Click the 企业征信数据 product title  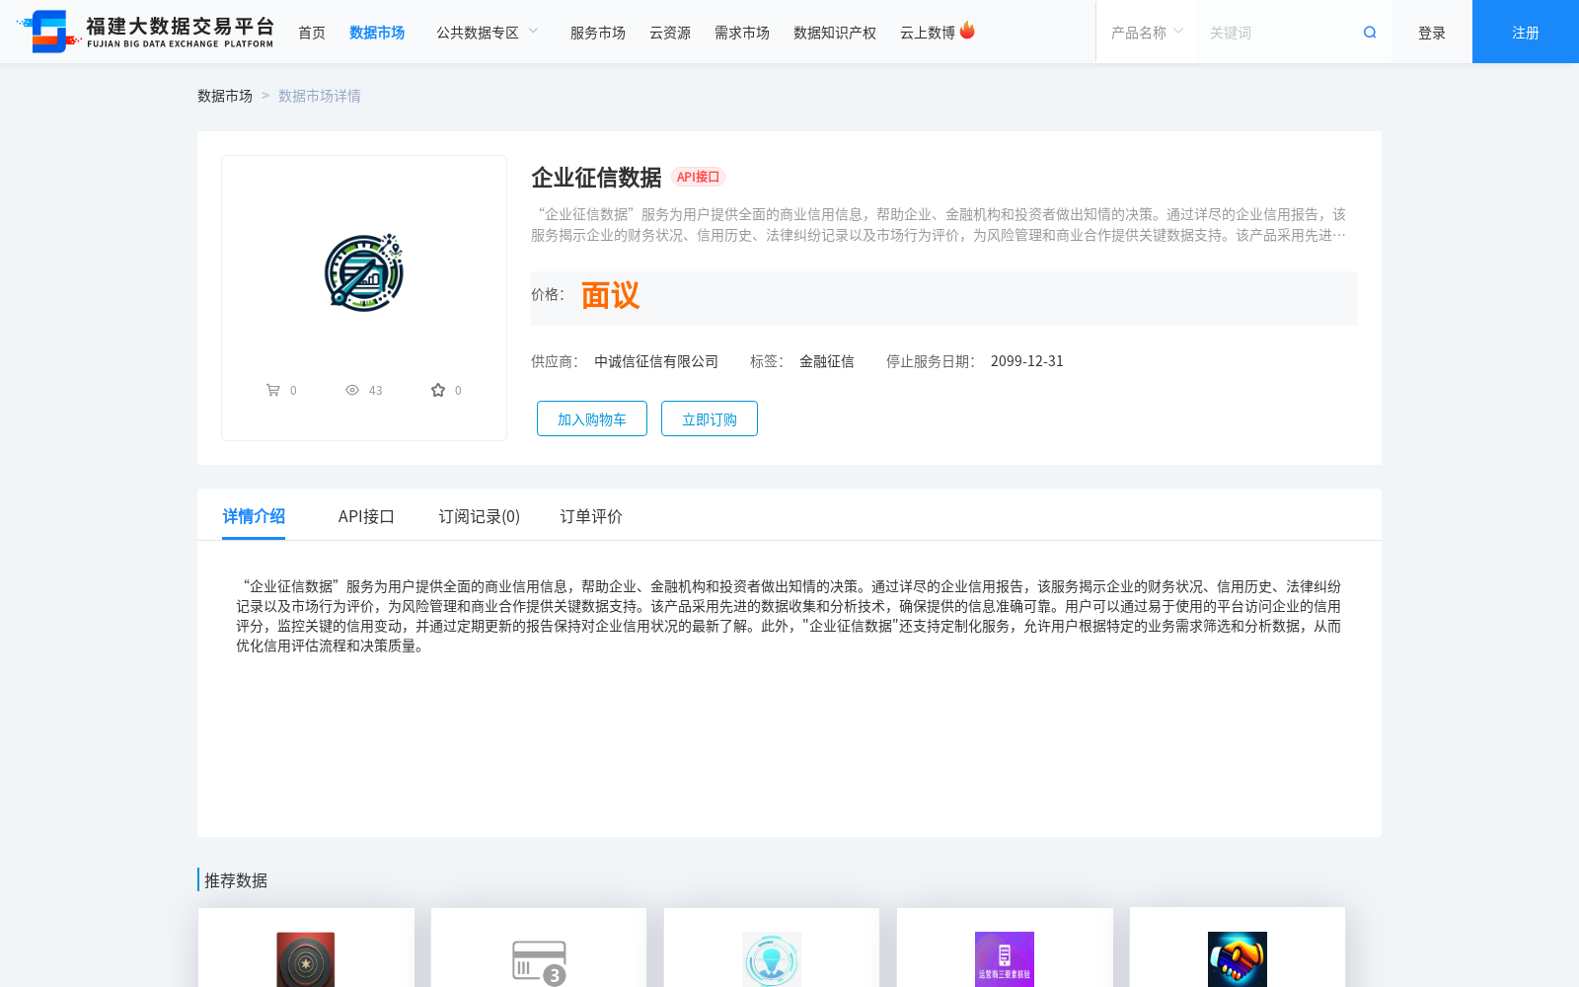pos(596,178)
